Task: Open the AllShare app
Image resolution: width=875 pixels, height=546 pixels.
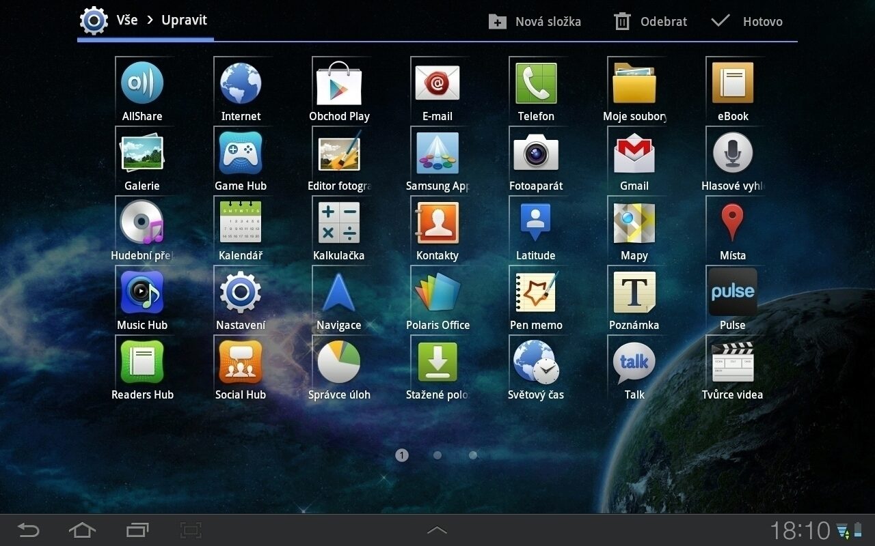Action: point(142,83)
